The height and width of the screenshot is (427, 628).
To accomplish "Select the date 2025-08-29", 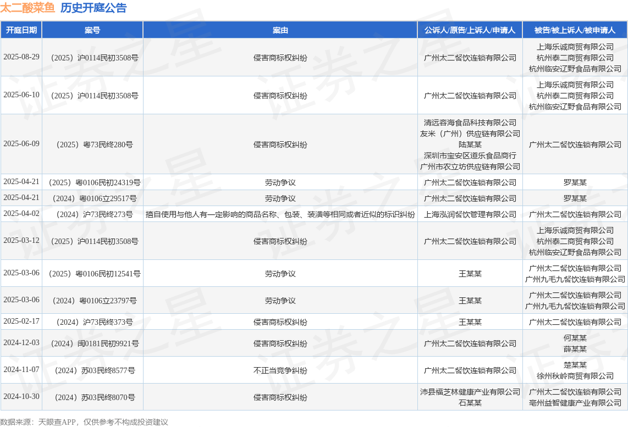I will tap(21, 57).
